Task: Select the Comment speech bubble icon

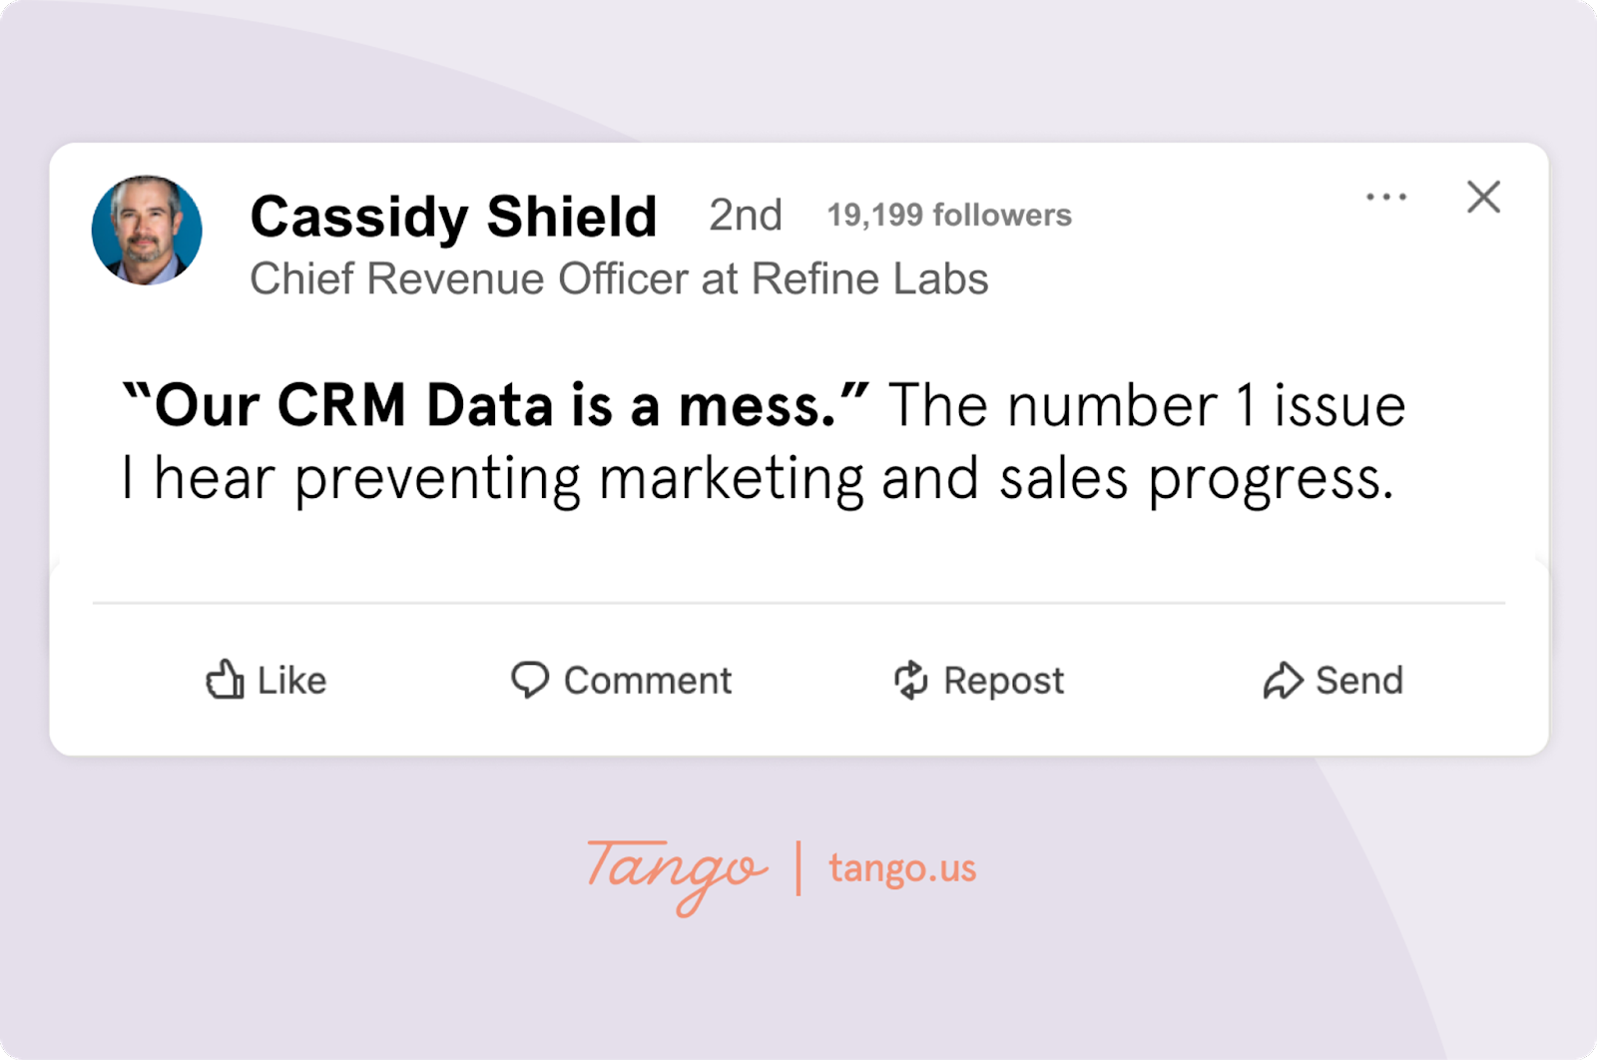Action: (x=533, y=681)
